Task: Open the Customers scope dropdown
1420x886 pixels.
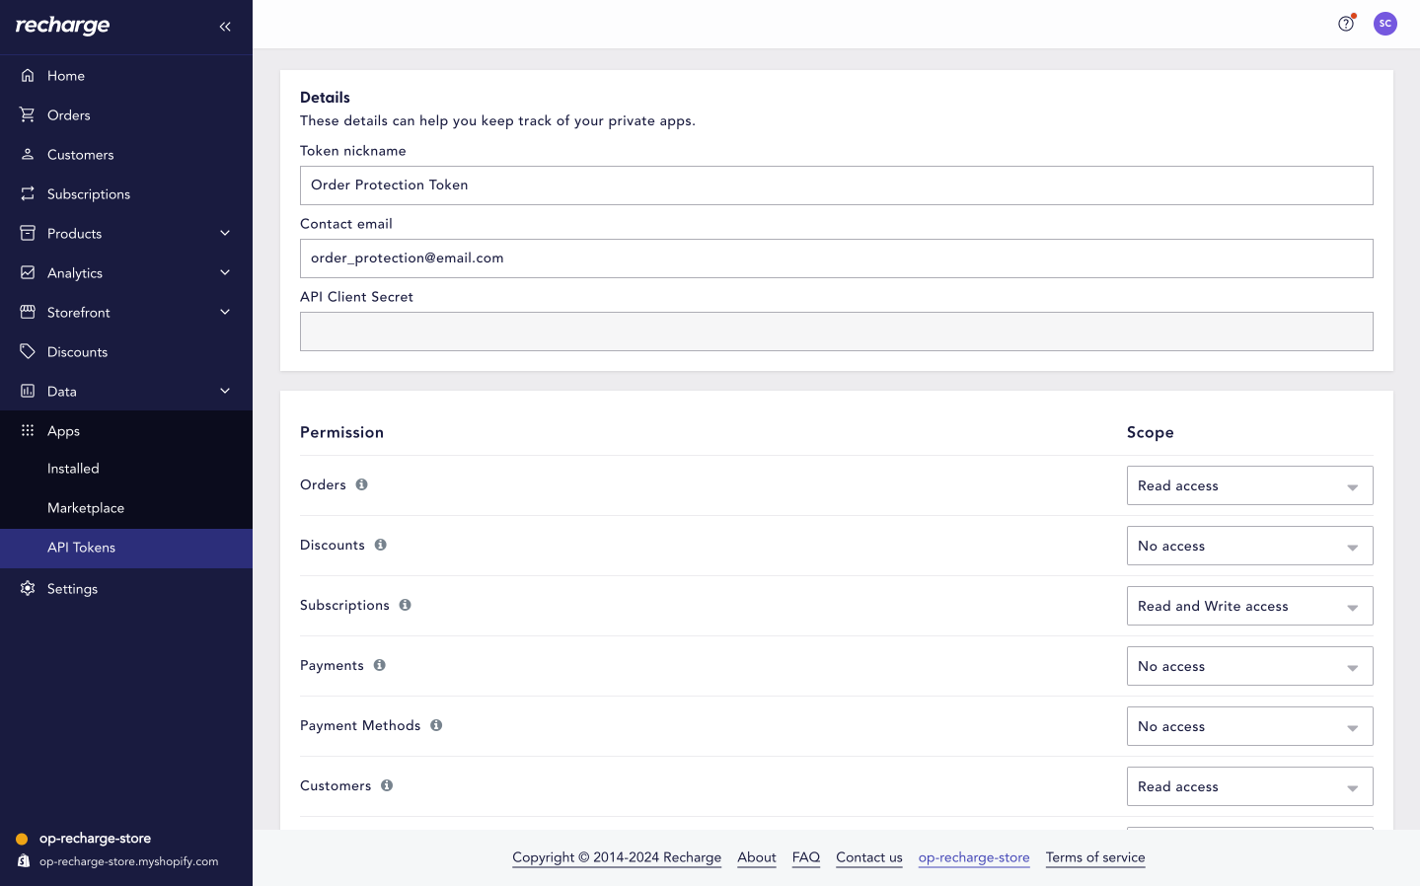Action: tap(1249, 786)
